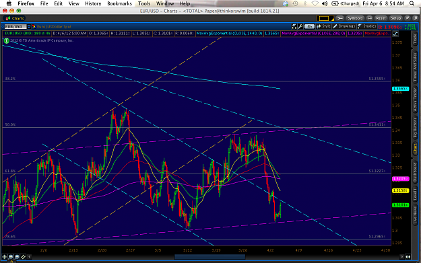
Task: Click the quick studies flask icon
Action: (x=294, y=26)
